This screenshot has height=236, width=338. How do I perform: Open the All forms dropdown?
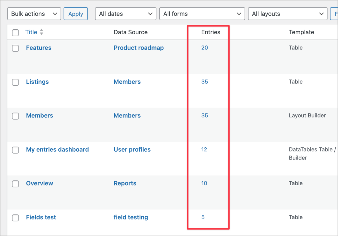(x=202, y=14)
